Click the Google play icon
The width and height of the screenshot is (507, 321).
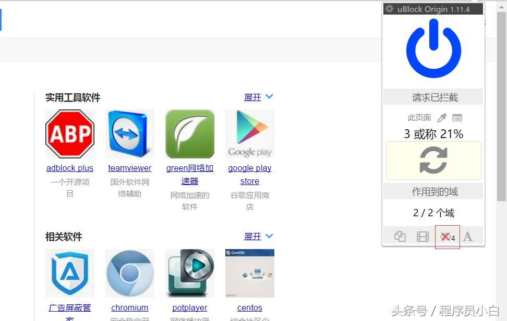(250, 134)
